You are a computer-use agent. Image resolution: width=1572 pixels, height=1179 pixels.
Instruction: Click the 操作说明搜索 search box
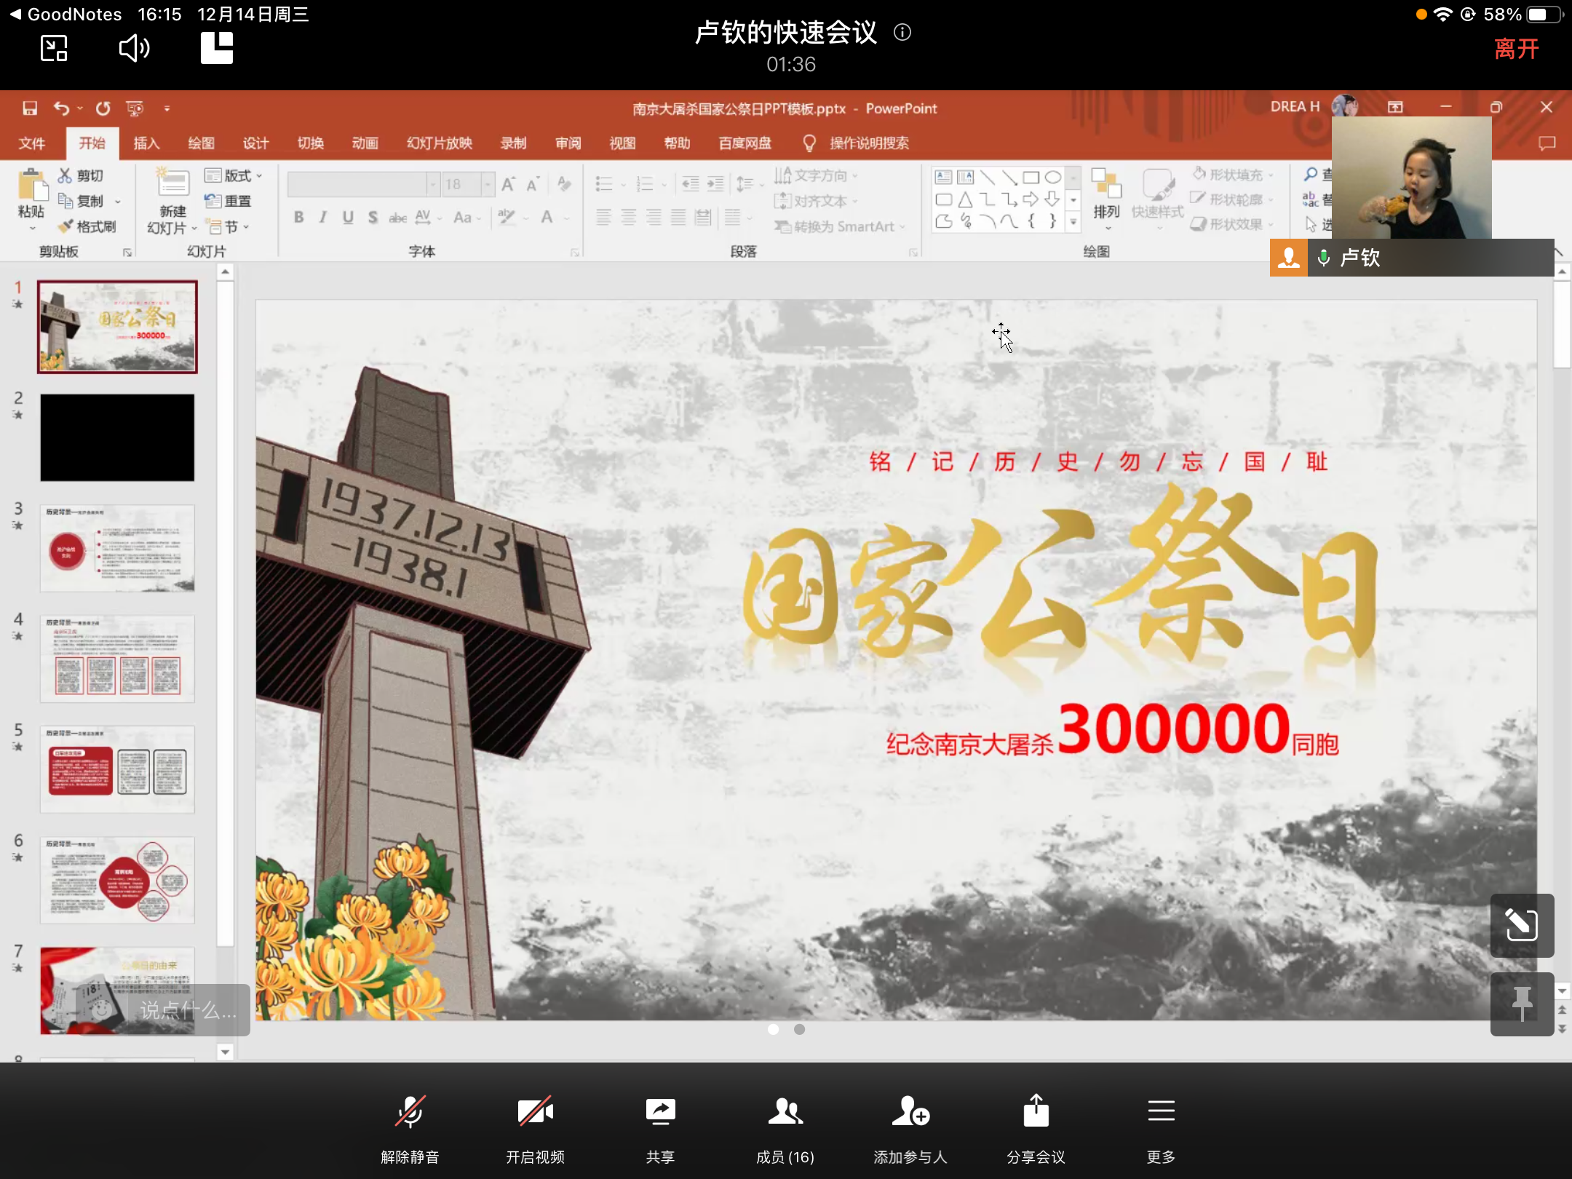pyautogui.click(x=869, y=143)
